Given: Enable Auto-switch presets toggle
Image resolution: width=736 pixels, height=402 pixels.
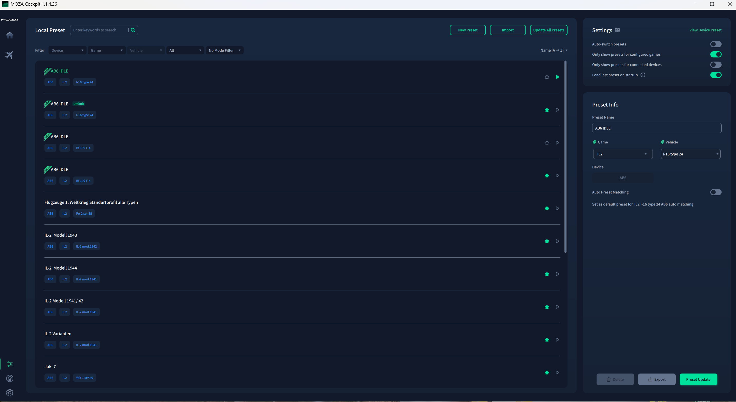Looking at the screenshot, I should coord(716,44).
